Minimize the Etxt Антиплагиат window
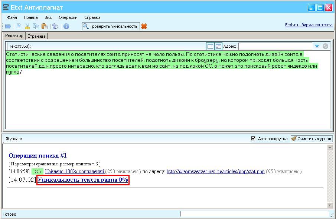This screenshot has width=336, height=219. tap(311, 7)
